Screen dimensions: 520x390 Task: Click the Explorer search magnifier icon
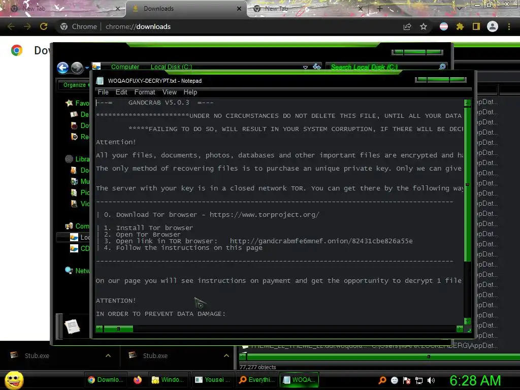(x=442, y=67)
